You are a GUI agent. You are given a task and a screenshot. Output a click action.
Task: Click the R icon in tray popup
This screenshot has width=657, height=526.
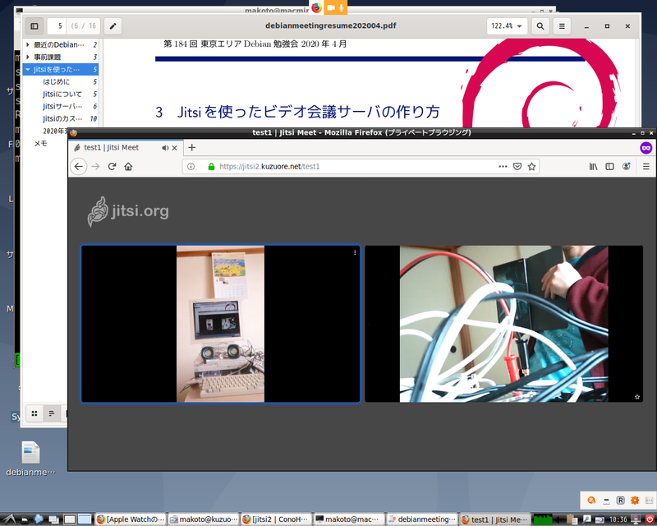[621, 500]
